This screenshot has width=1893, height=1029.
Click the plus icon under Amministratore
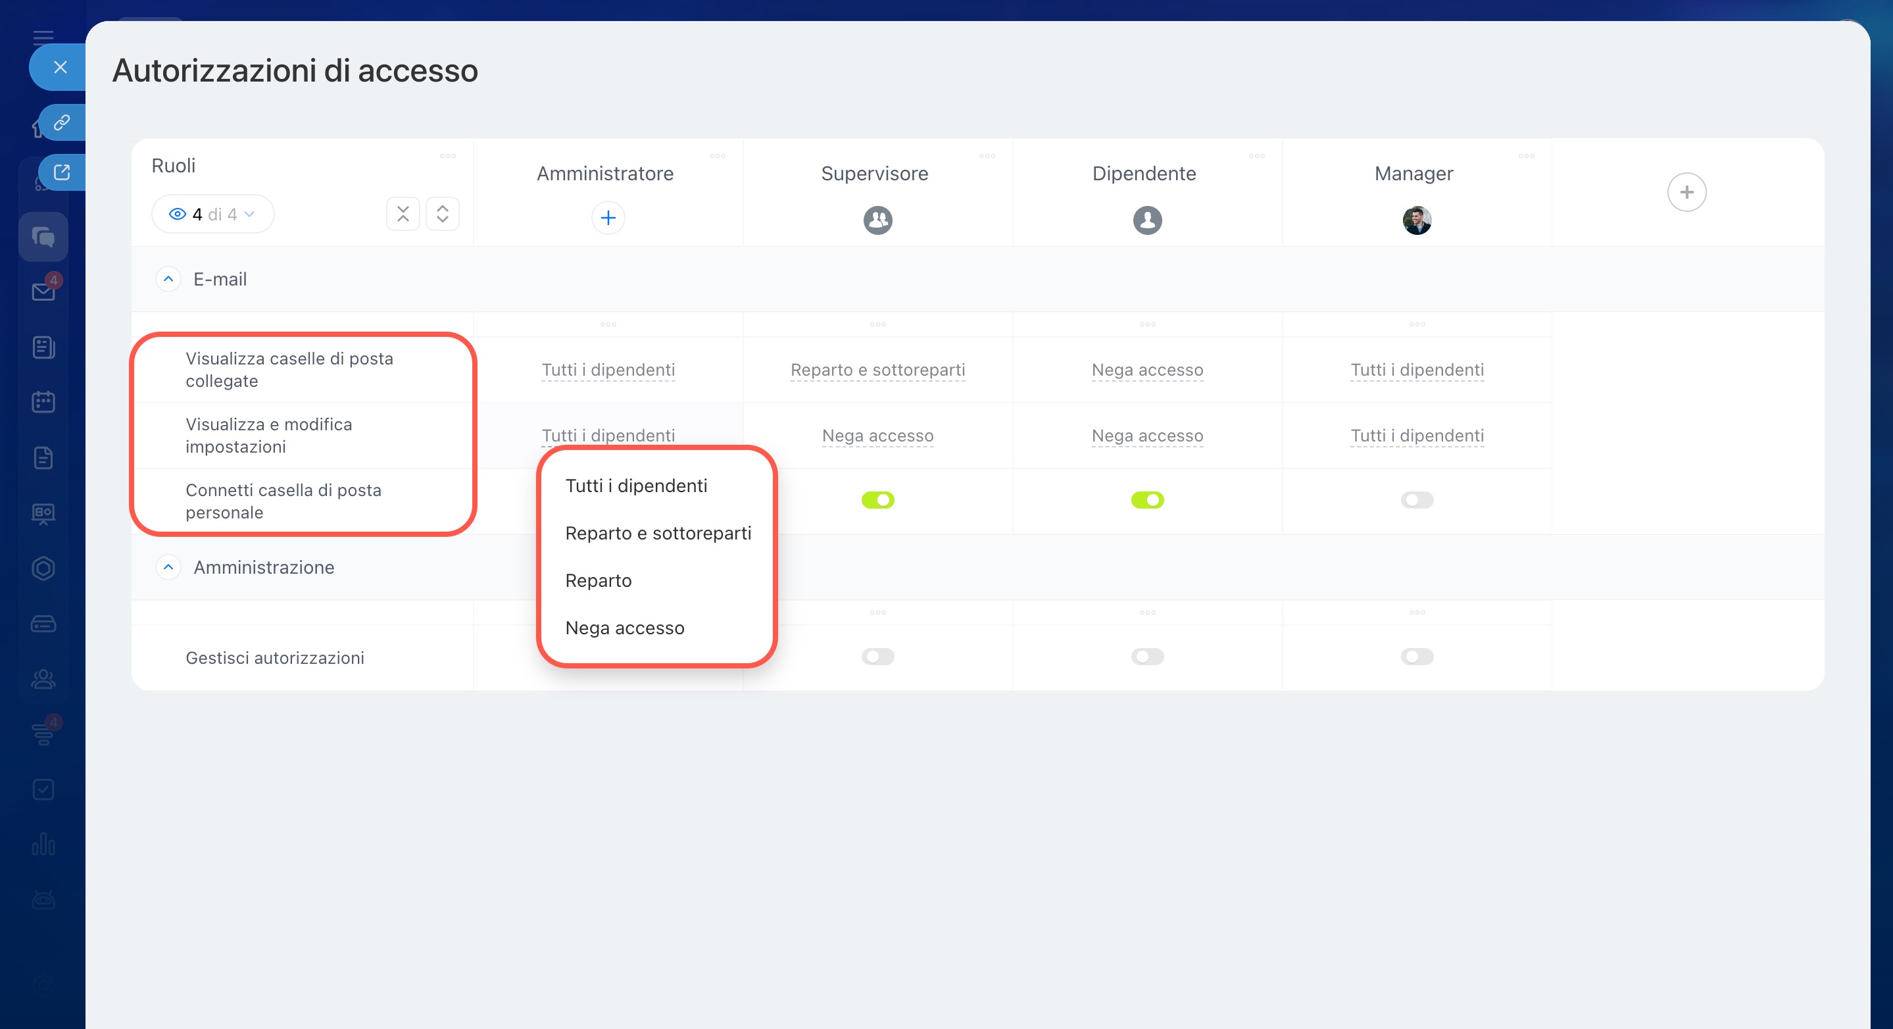(608, 218)
